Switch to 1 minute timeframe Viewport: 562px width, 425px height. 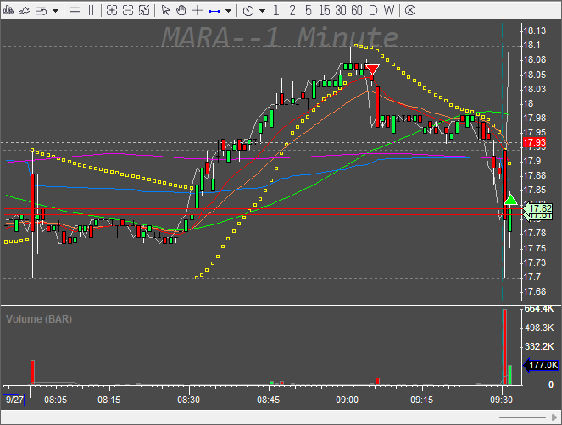276,11
